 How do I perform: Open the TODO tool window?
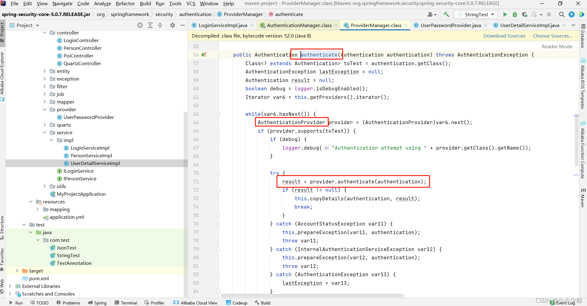(x=40, y=303)
